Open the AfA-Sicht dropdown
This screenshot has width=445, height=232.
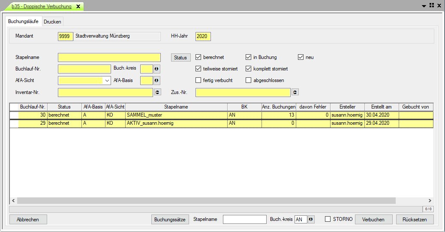point(107,80)
